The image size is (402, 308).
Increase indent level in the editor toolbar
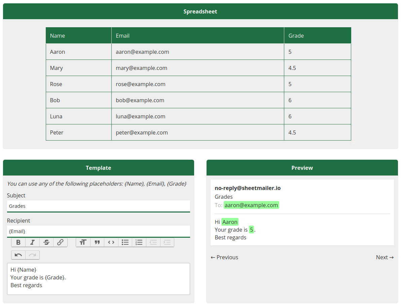pos(167,242)
